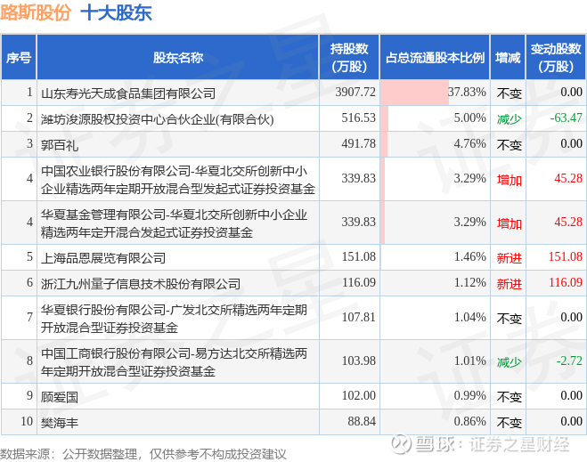Image resolution: width=587 pixels, height=462 pixels.
Task: Click the 516.53 holdings value
Action: 358,118
